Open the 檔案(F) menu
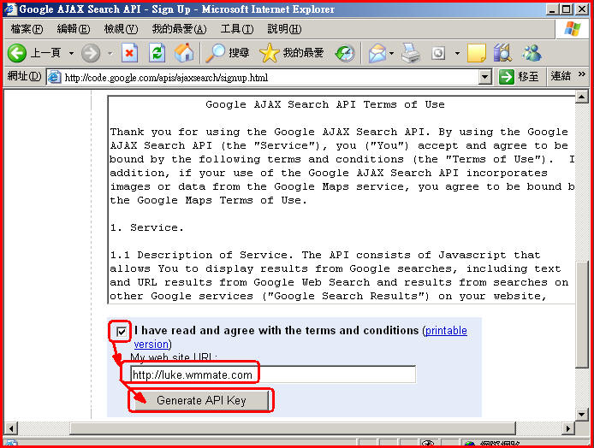Image resolution: width=594 pixels, height=448 pixels. pos(27,29)
